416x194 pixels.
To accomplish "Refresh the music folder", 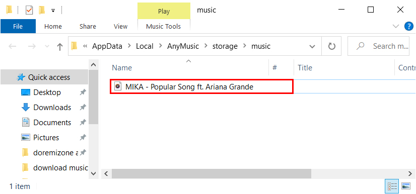I will pos(331,47).
